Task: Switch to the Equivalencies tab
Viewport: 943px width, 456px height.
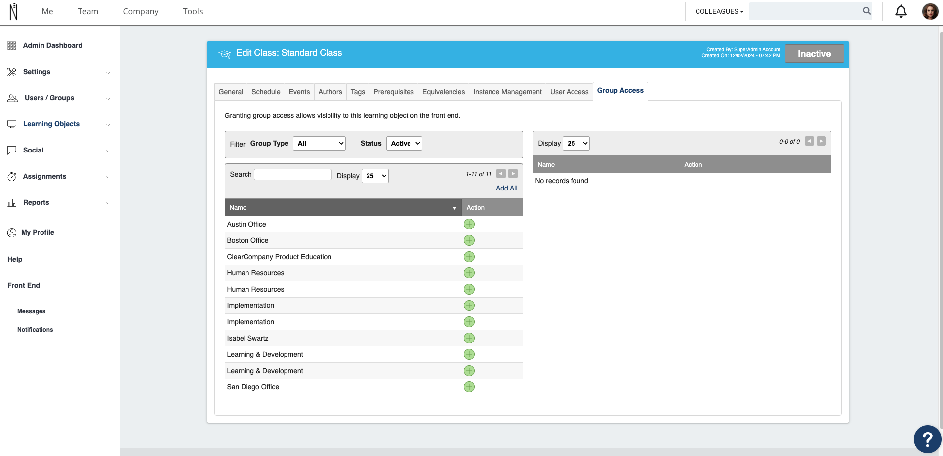Action: [x=444, y=92]
